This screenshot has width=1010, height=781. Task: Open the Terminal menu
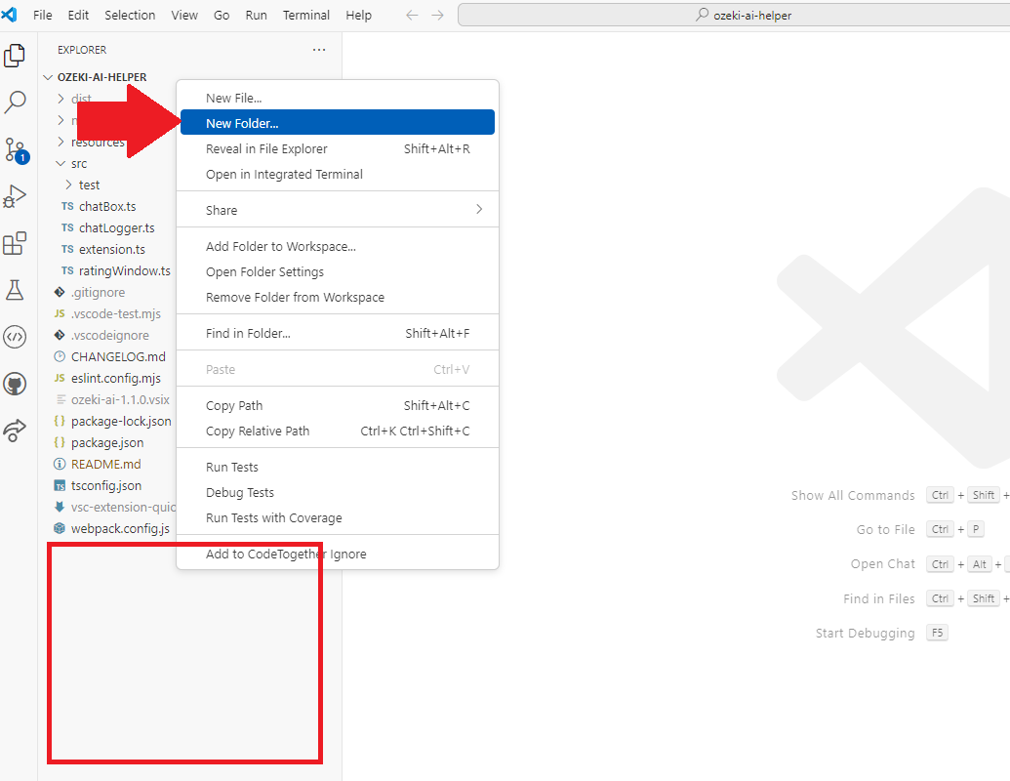[306, 15]
